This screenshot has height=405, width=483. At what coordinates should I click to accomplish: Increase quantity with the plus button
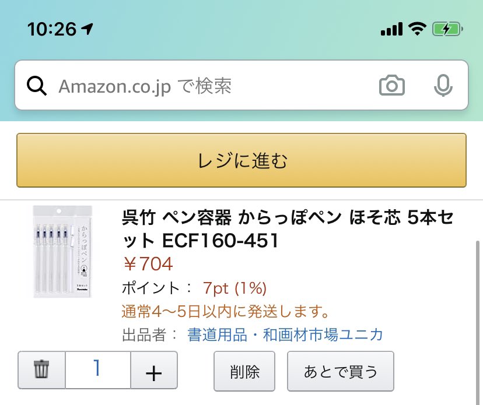154,370
